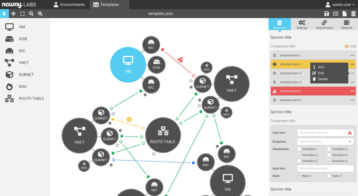
Task: Expand the options menu on Attached item 6
Action: click(353, 100)
